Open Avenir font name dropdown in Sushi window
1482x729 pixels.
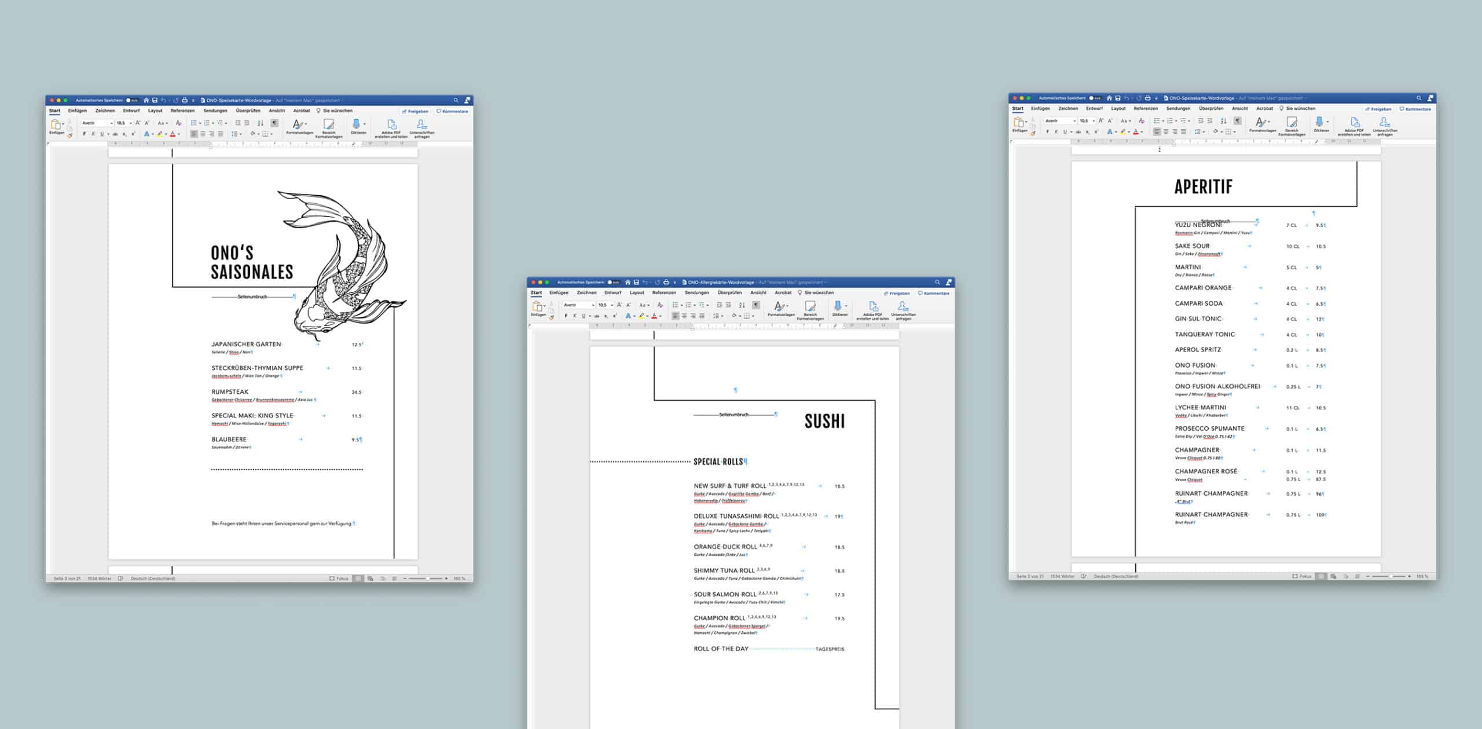(592, 305)
